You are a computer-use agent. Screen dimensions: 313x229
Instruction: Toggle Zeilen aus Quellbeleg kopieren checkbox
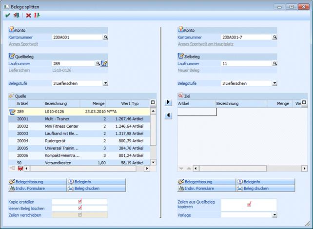tap(249, 205)
